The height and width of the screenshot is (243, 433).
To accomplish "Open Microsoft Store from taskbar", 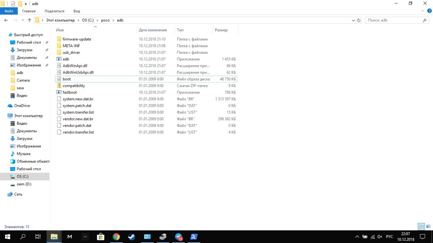I will 100,237.
